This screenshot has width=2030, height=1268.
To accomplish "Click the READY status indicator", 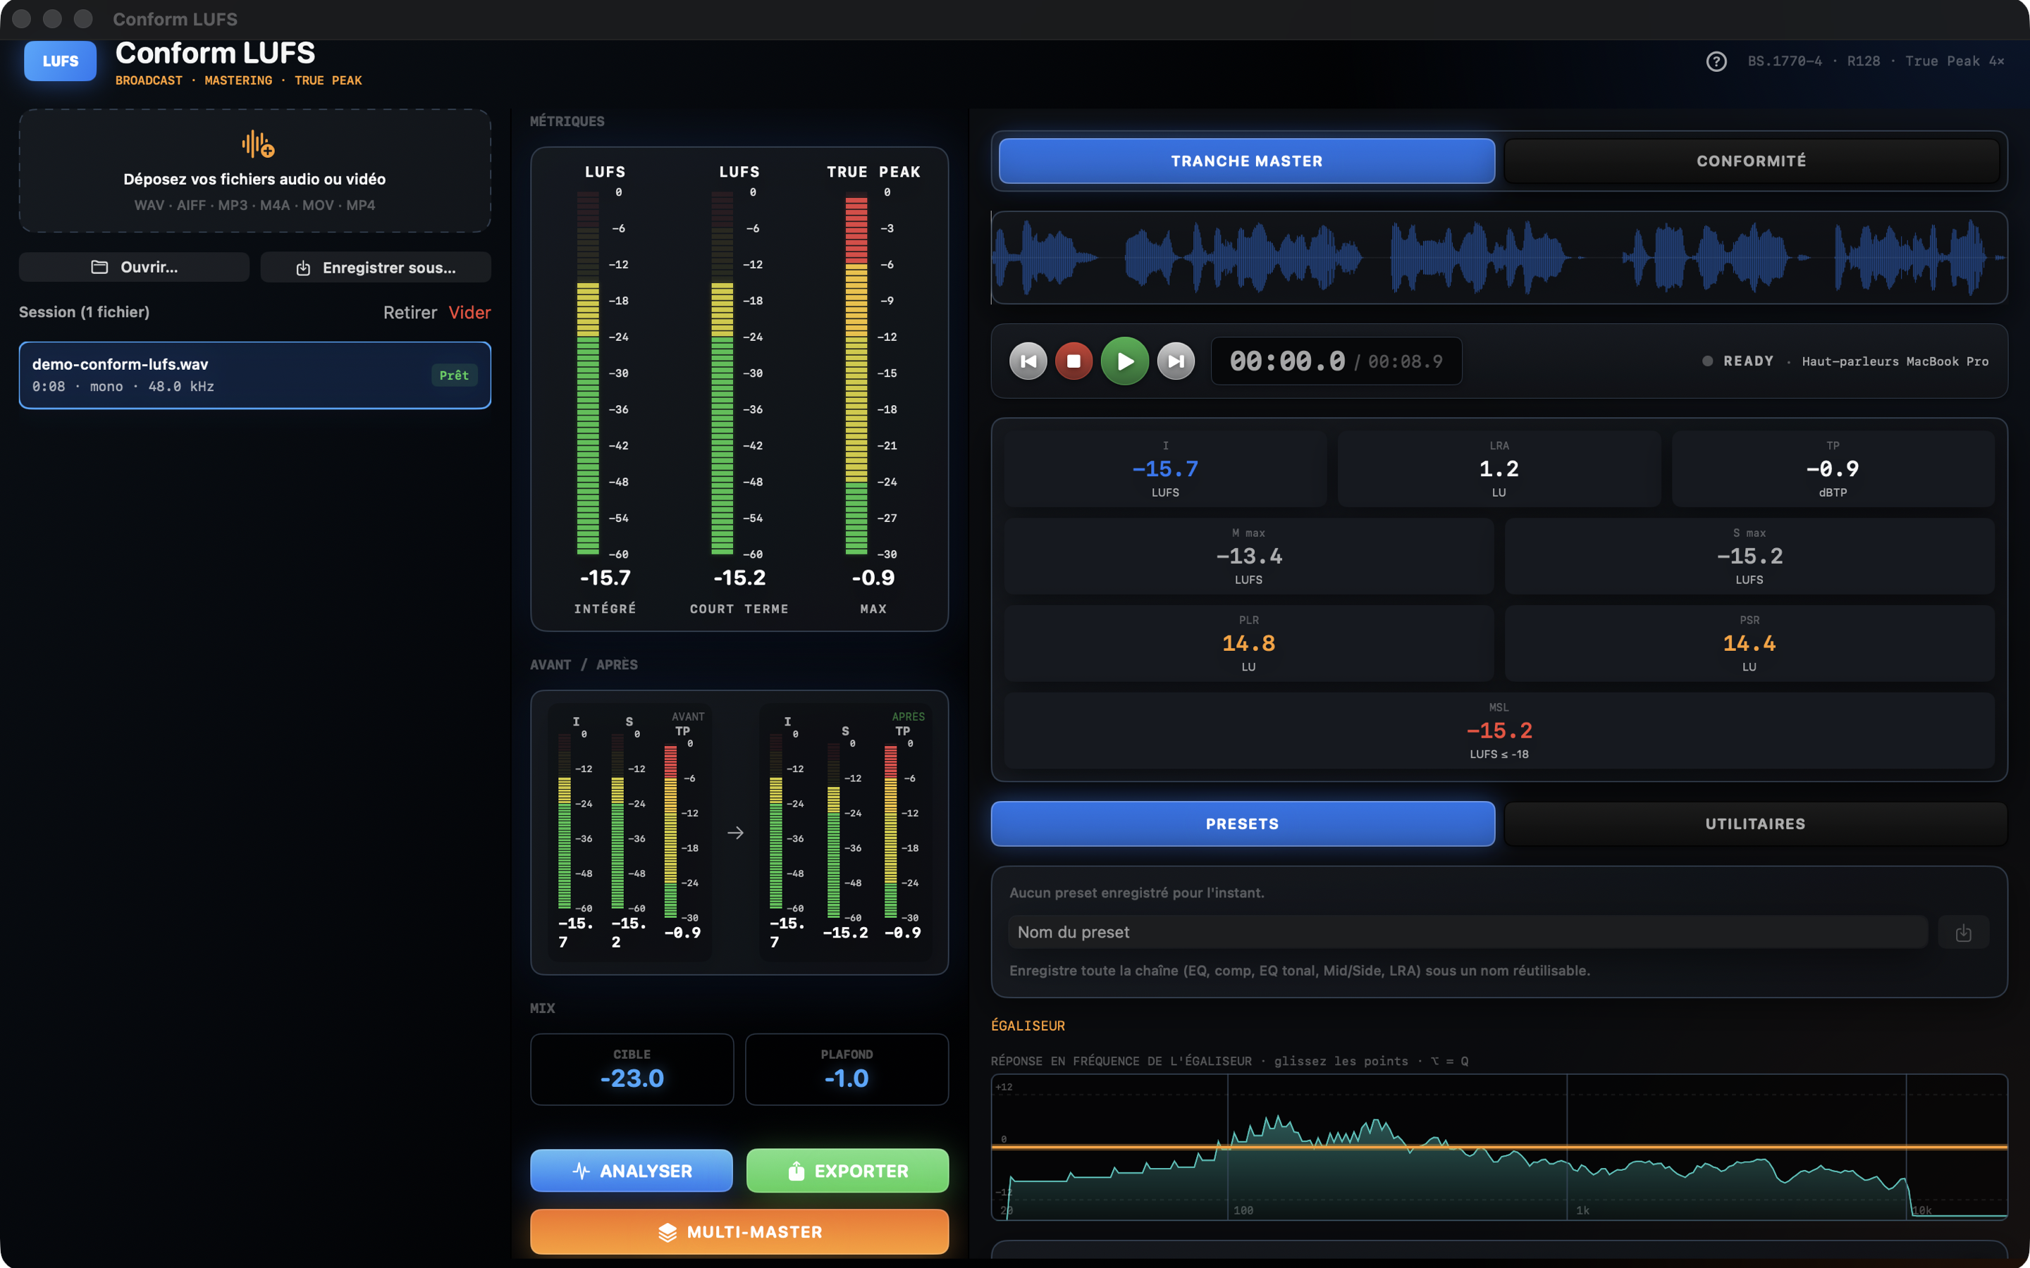I will coord(1738,361).
